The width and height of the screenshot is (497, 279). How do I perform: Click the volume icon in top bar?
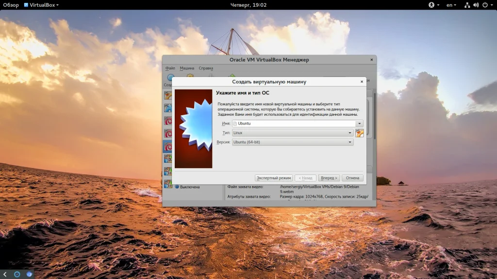click(475, 5)
